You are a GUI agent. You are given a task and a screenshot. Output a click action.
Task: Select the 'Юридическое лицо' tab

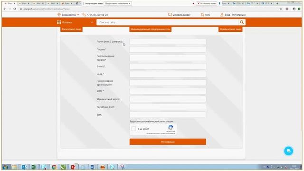pyautogui.click(x=230, y=29)
